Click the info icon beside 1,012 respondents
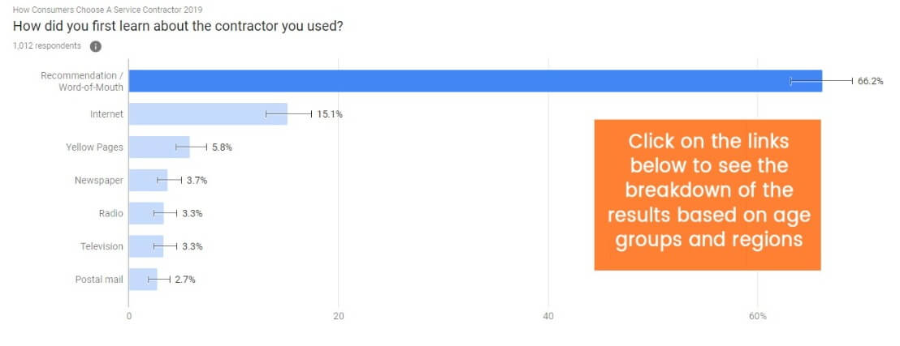 [96, 46]
